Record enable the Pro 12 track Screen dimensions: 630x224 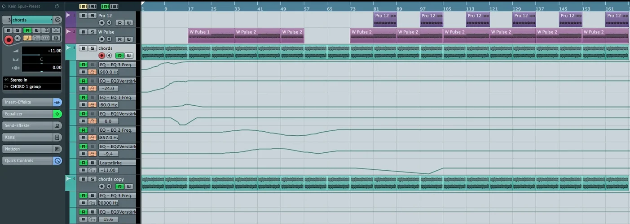coord(101,23)
